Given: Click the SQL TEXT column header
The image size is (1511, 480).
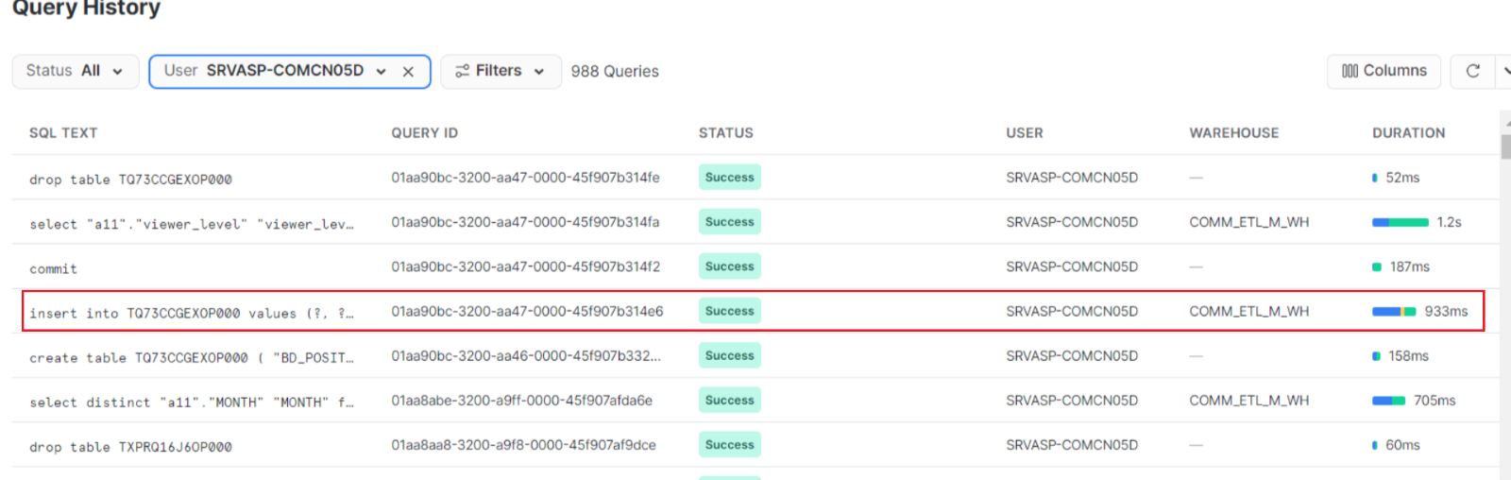Looking at the screenshot, I should (63, 133).
